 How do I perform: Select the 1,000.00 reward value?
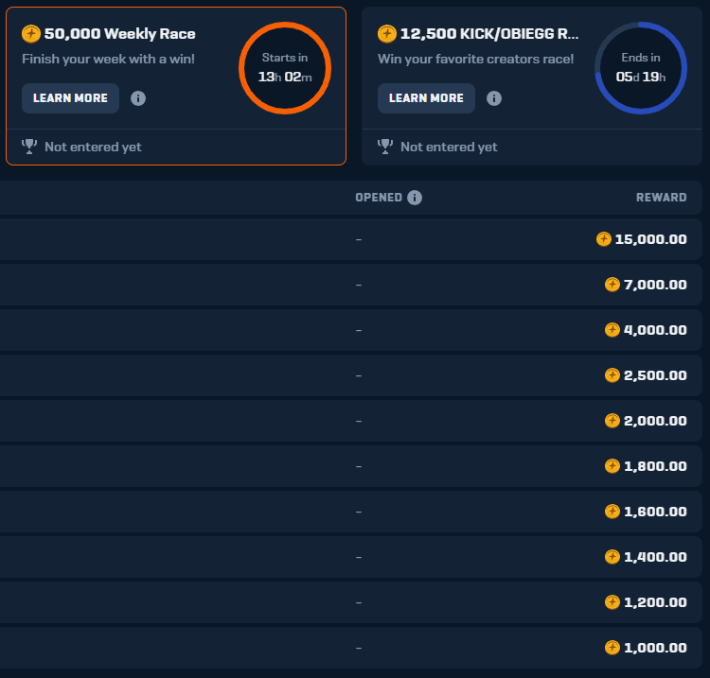655,648
